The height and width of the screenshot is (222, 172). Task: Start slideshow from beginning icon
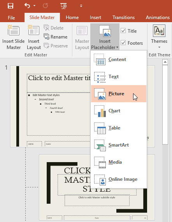click(63, 6)
